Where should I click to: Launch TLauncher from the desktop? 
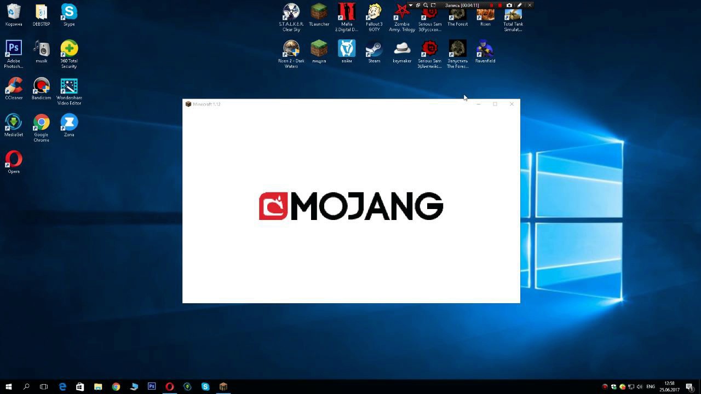(319, 14)
